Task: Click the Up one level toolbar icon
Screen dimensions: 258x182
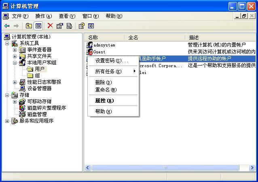Action: 29,26
